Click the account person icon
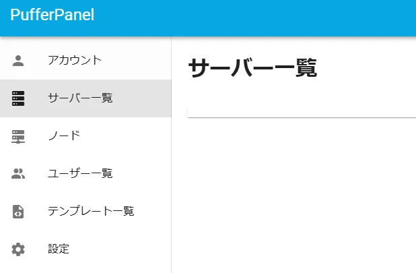 (x=18, y=61)
